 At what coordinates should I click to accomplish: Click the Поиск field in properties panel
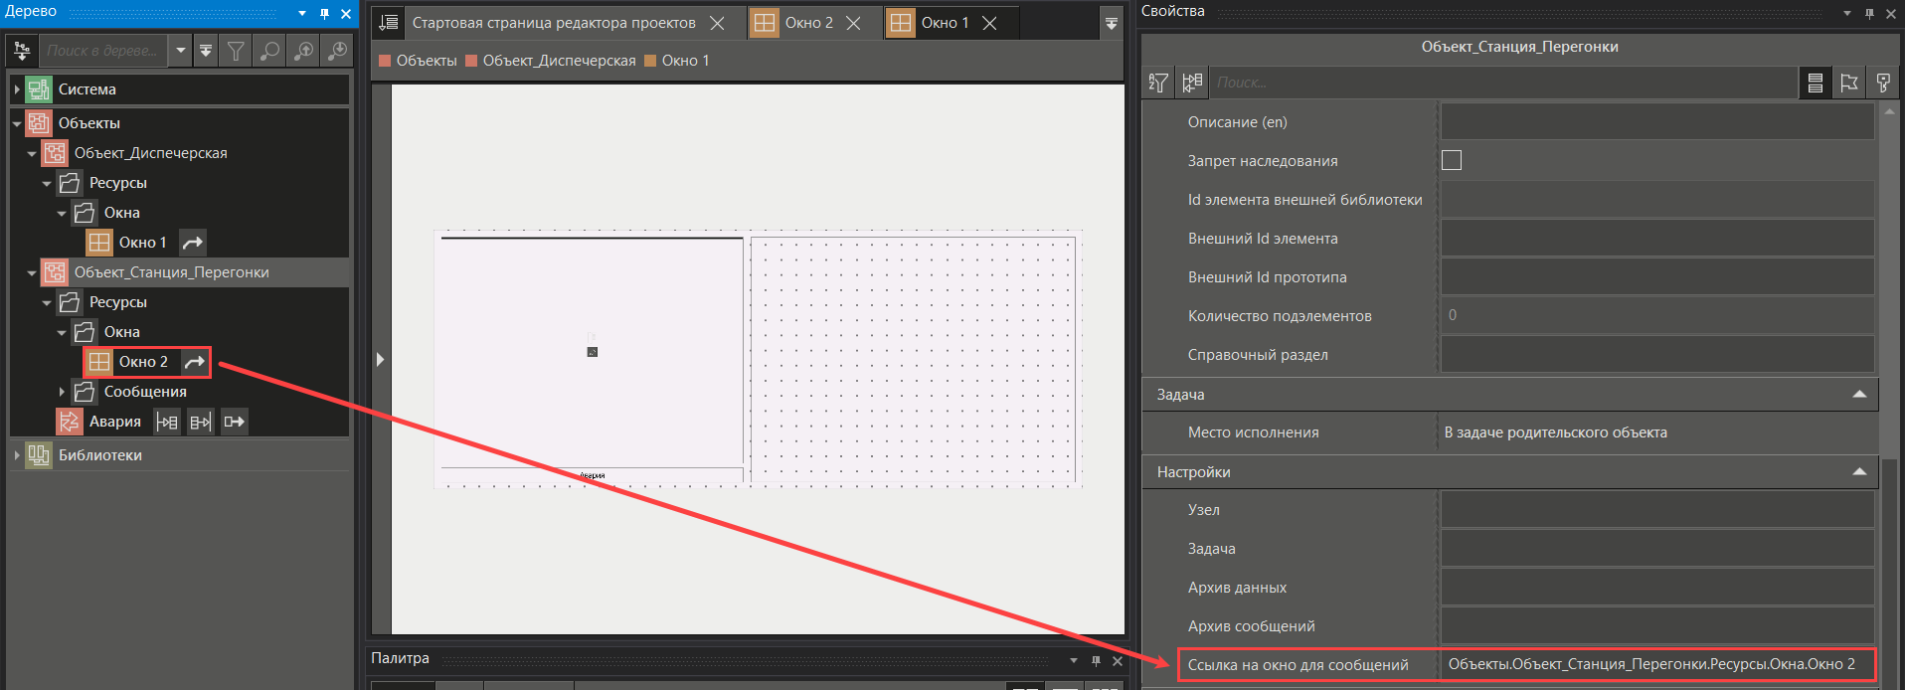click(x=1501, y=83)
